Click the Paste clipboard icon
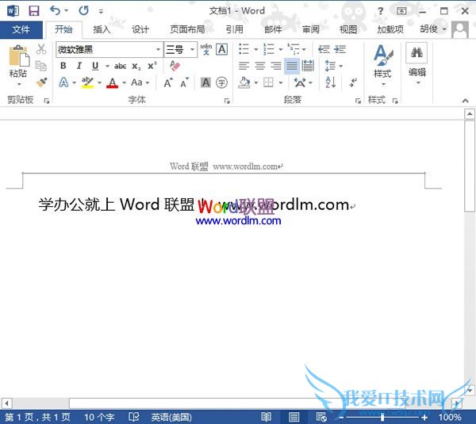Viewport: 476px width, 424px height. point(19,55)
